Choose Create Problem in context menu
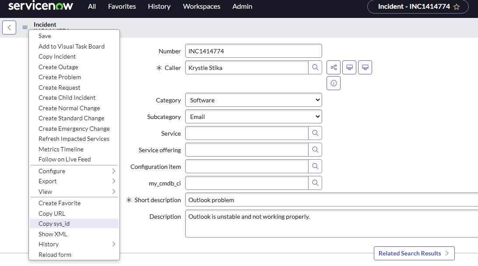 [60, 77]
